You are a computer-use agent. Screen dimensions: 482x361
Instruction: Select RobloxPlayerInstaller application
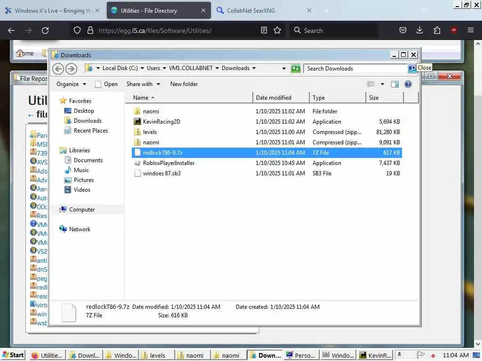[x=267, y=163]
